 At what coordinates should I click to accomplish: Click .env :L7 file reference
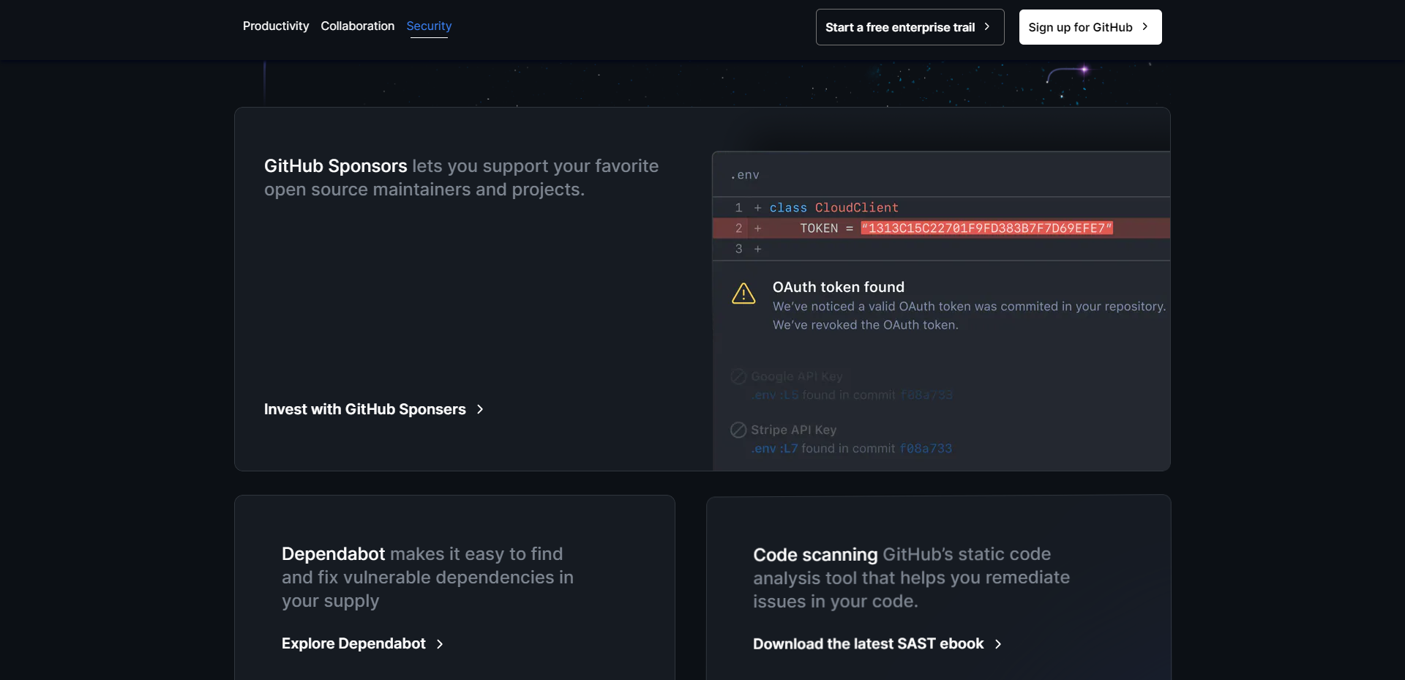click(x=774, y=448)
